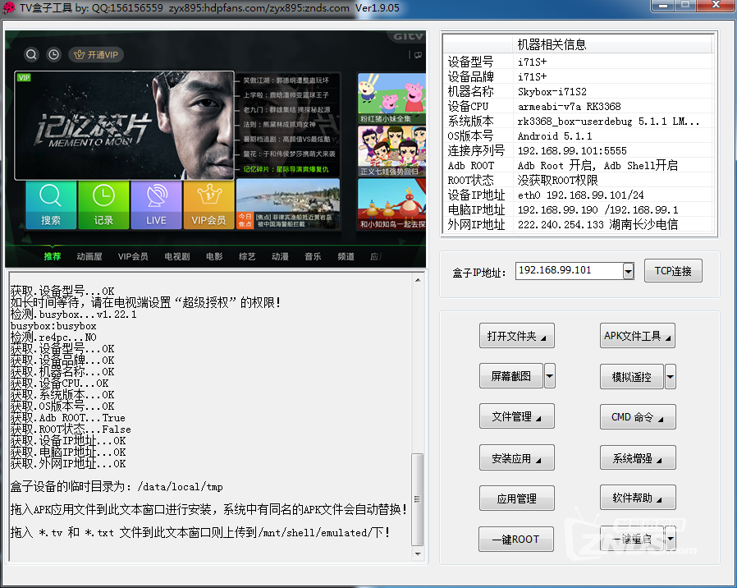Open the CMD 命令 menu button
737x588 pixels.
[x=638, y=416]
